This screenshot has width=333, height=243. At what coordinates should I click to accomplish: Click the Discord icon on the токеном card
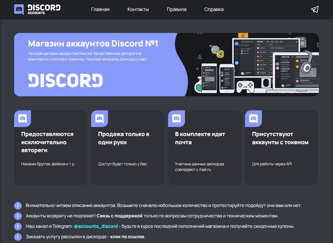tap(253, 119)
